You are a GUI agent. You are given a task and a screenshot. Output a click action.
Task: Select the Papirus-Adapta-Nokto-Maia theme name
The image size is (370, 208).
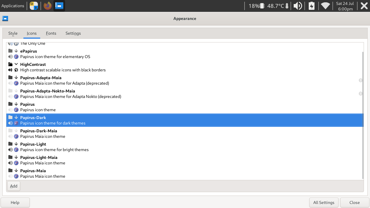[x=48, y=91]
